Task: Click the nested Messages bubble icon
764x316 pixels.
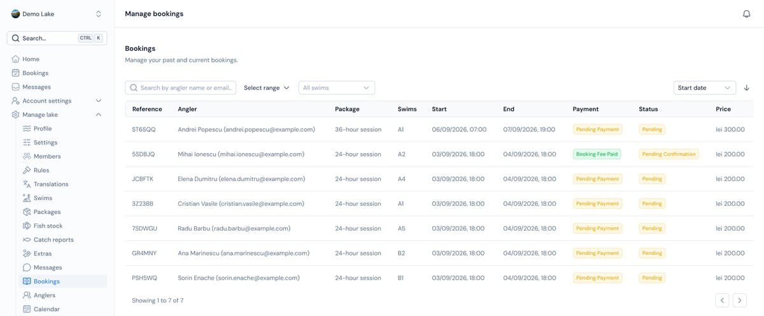Action: click(27, 268)
